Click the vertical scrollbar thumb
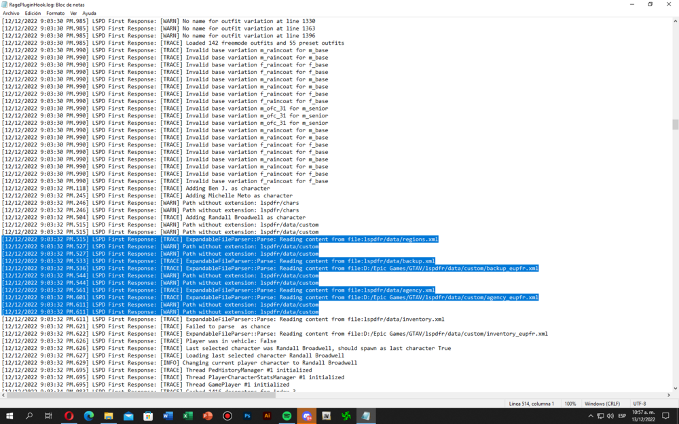Screen dimensions: 679x424 pyautogui.click(x=675, y=125)
